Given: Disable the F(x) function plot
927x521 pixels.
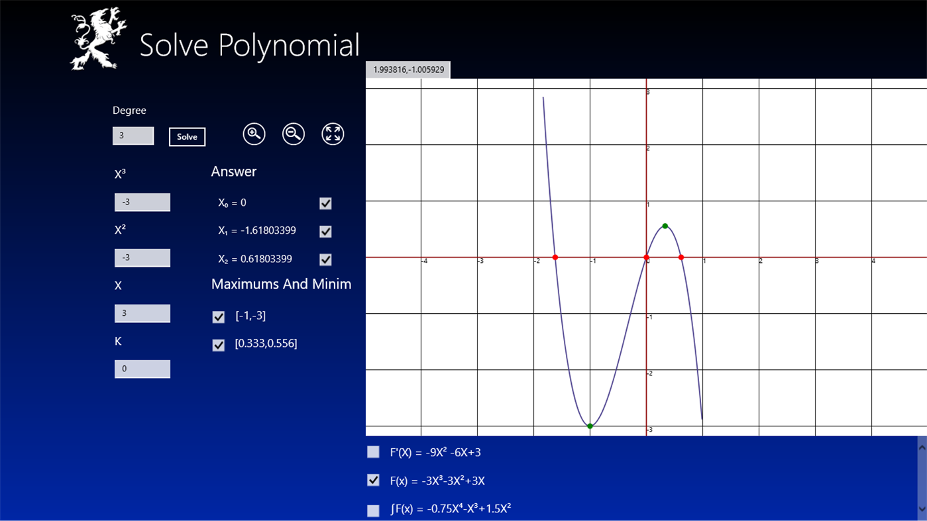Looking at the screenshot, I should click(372, 480).
